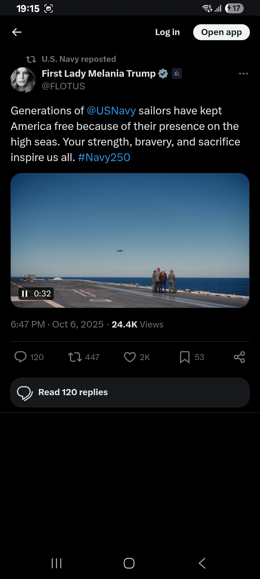Expand Read 120 replies
The image size is (260, 579).
click(x=130, y=392)
